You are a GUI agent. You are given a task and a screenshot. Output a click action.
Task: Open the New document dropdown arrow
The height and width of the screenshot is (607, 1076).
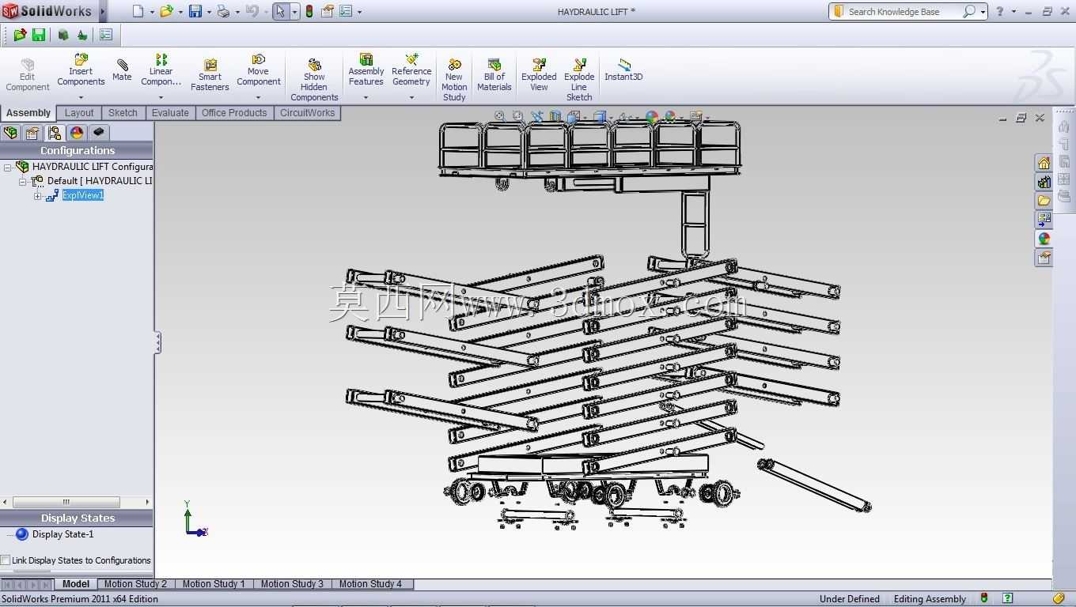click(152, 12)
